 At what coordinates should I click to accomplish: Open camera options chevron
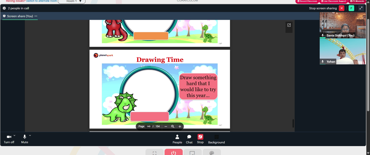[x=14, y=135]
